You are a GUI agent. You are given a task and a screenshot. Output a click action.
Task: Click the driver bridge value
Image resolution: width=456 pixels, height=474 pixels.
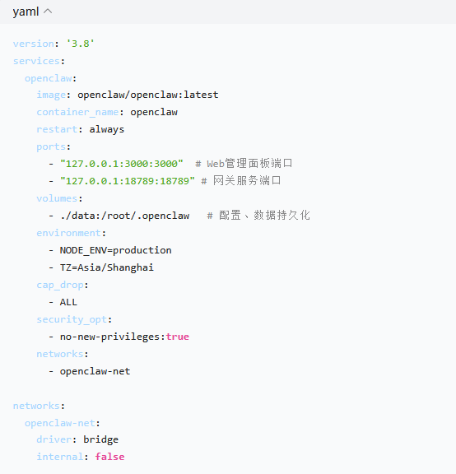click(x=100, y=439)
